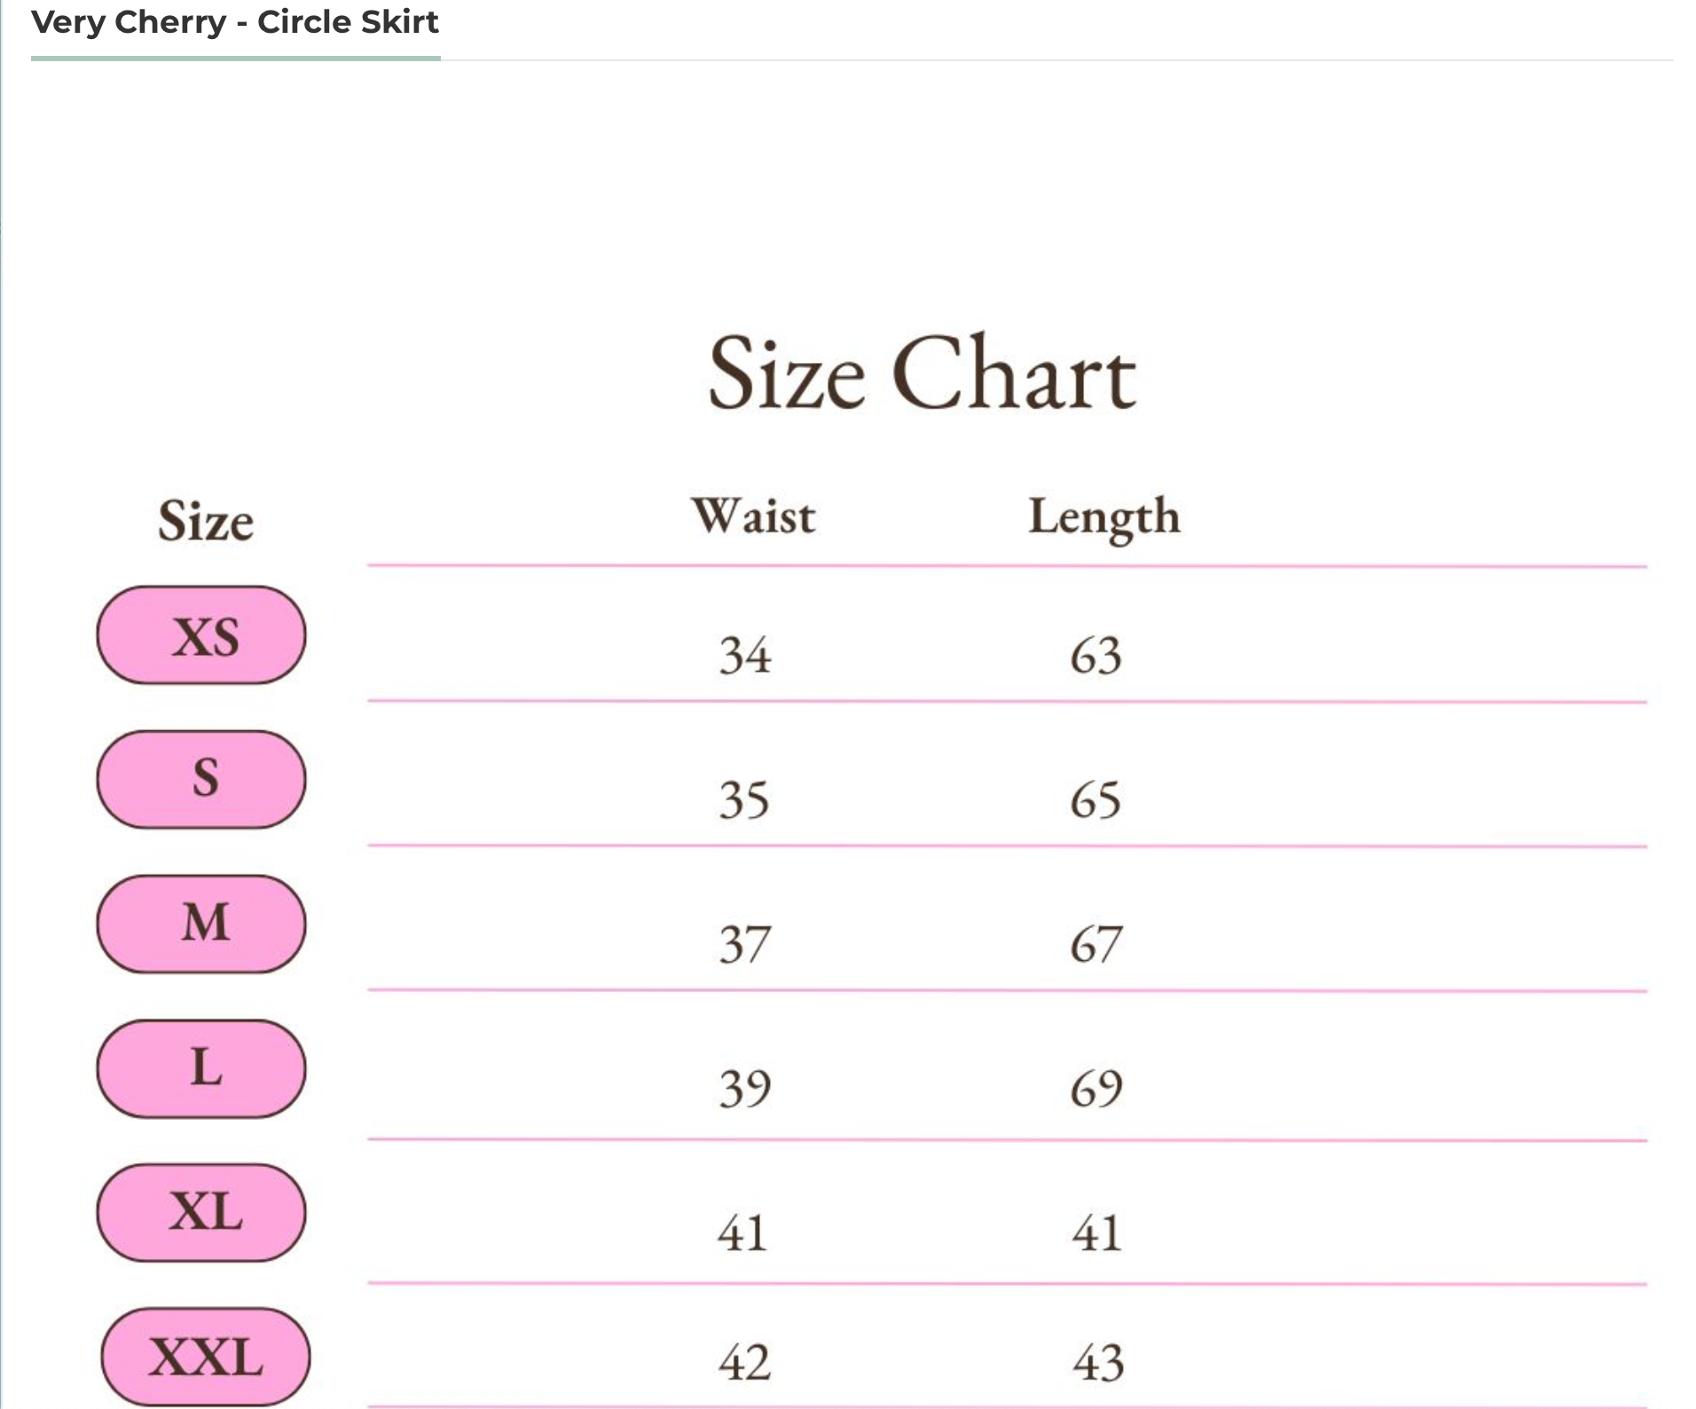
Task: Click the Size Chart title
Action: pos(922,373)
